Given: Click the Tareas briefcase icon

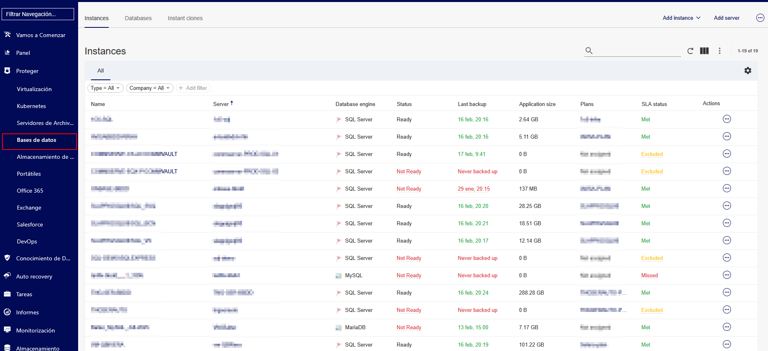Looking at the screenshot, I should pyautogui.click(x=7, y=294).
